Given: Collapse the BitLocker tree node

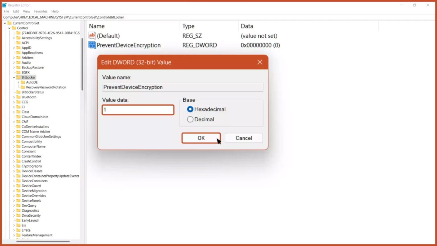Looking at the screenshot, I should click(14, 77).
